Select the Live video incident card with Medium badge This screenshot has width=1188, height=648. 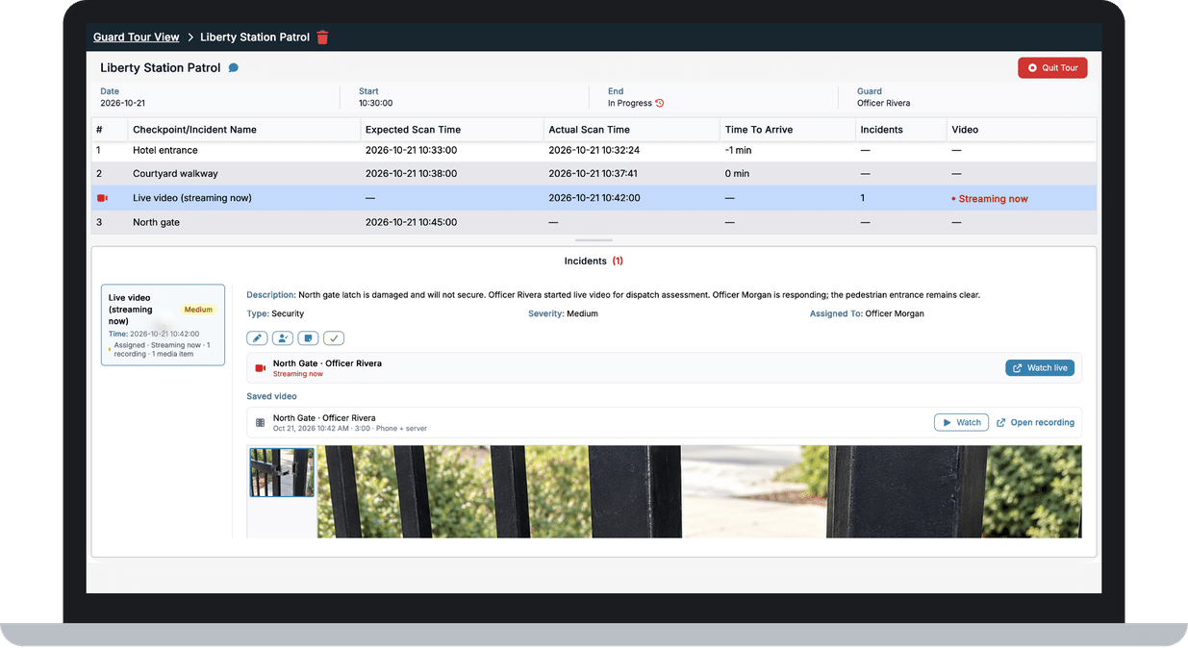[x=163, y=325]
